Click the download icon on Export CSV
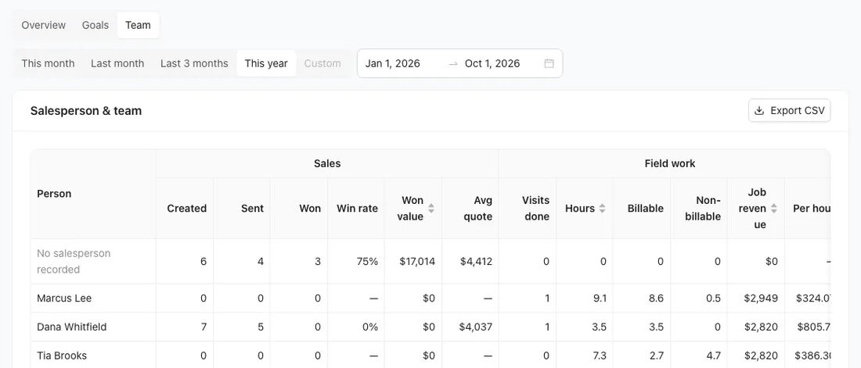 pyautogui.click(x=759, y=111)
